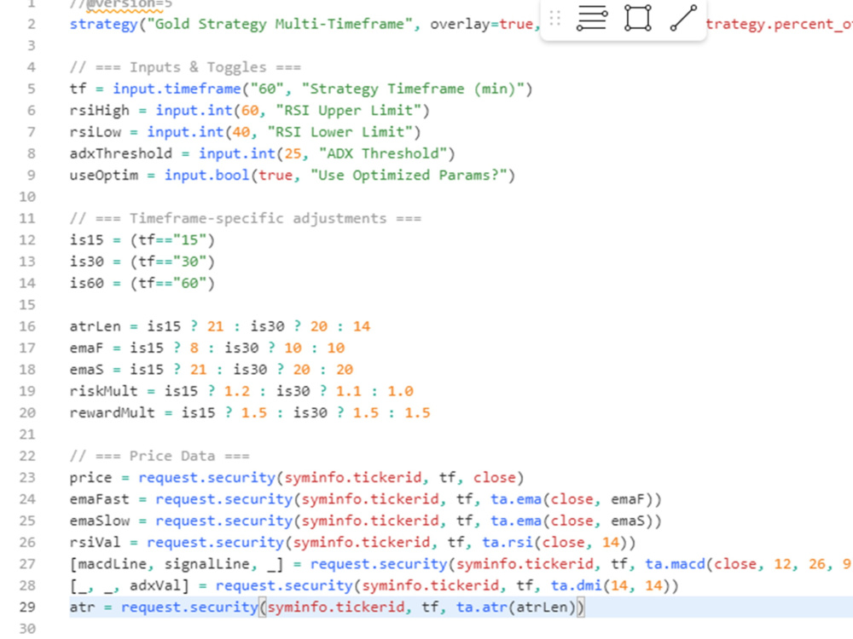Click 'rsiVal' variable on line 26
This screenshot has width=853, height=639.
(x=96, y=543)
